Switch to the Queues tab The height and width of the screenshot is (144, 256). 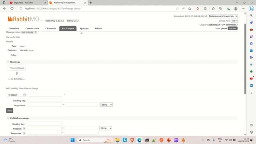[84, 28]
